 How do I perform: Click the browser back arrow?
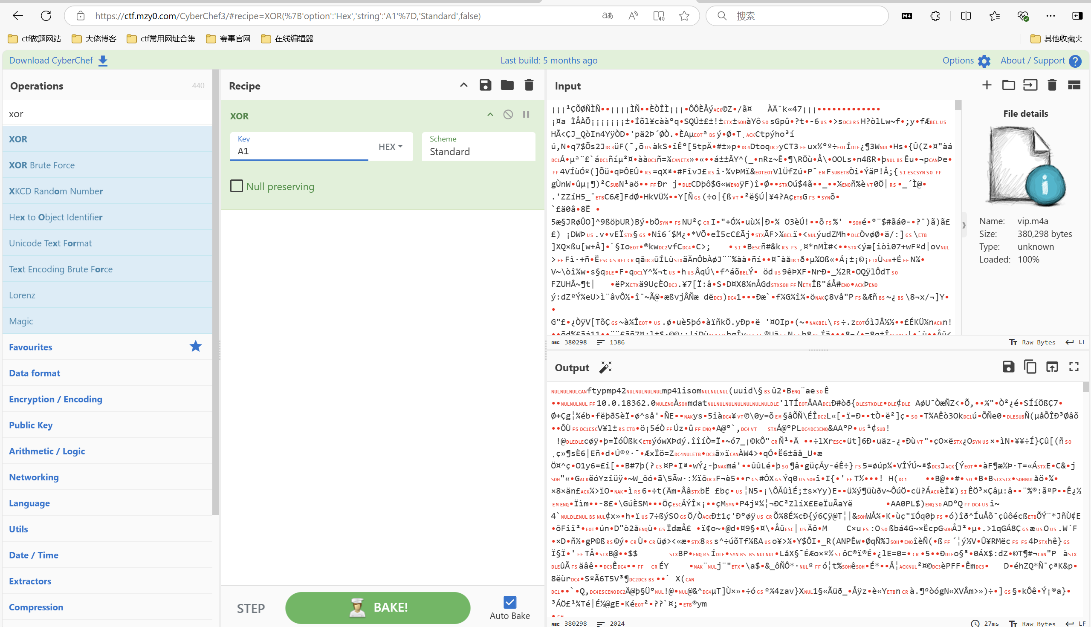(x=17, y=16)
